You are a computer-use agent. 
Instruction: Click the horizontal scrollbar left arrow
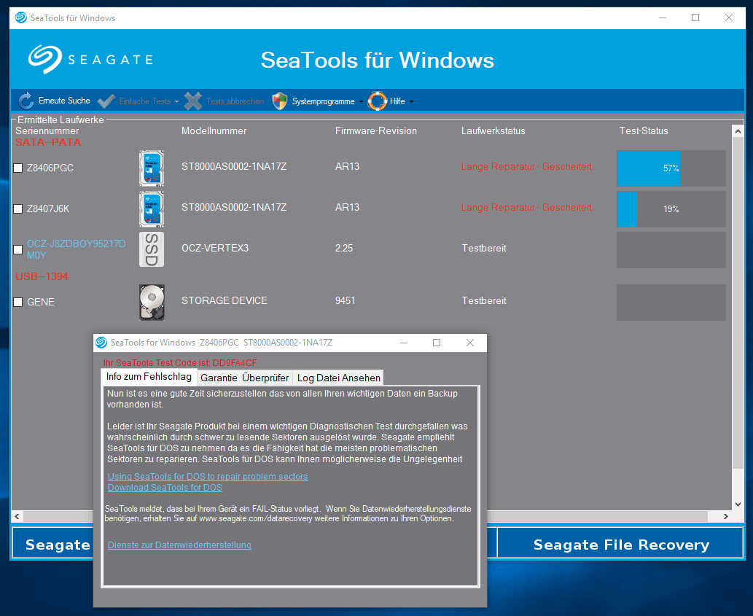tap(17, 517)
